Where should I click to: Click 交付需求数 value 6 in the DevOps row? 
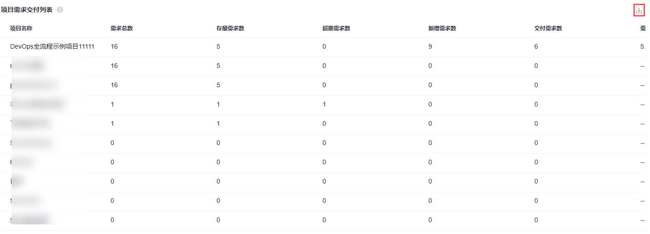click(x=536, y=46)
